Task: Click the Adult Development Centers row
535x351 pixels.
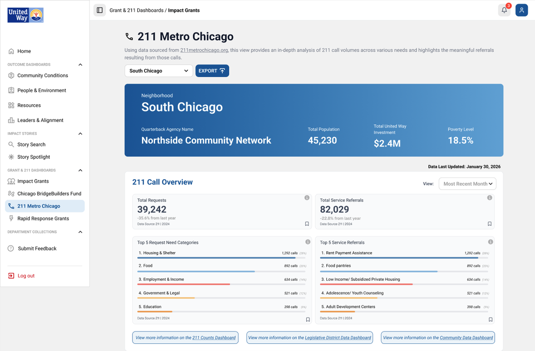Action: [x=405, y=309]
